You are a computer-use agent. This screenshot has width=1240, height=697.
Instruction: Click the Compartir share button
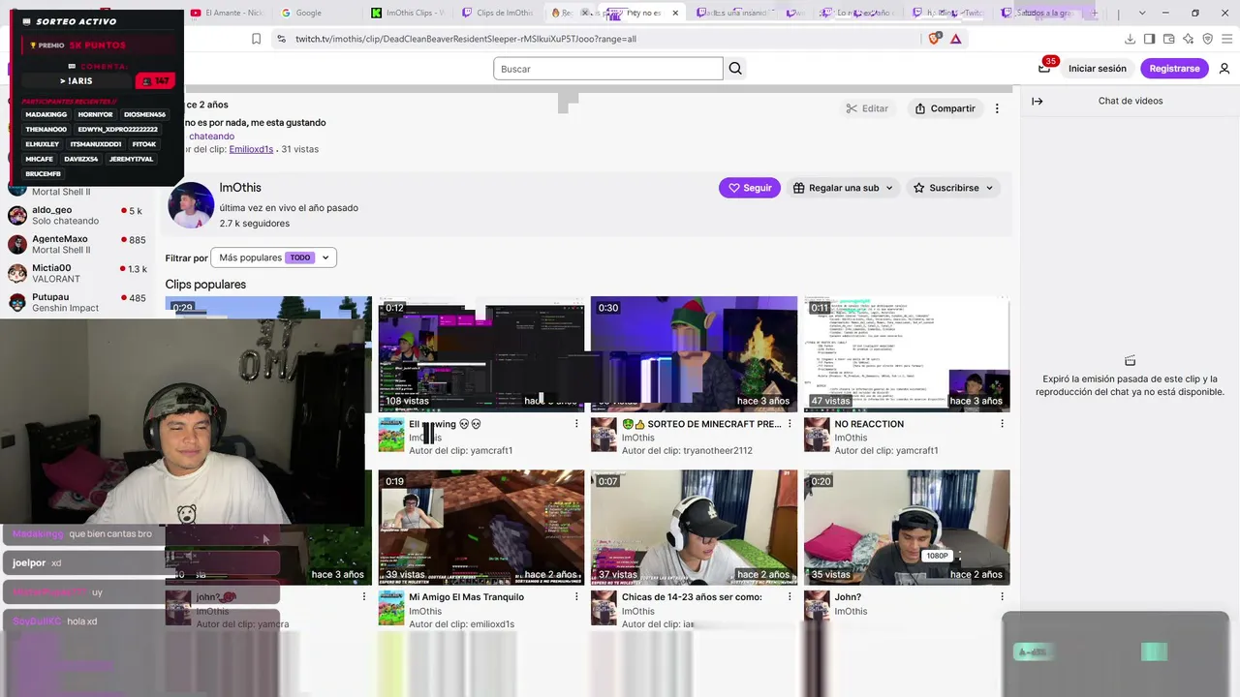pos(945,108)
